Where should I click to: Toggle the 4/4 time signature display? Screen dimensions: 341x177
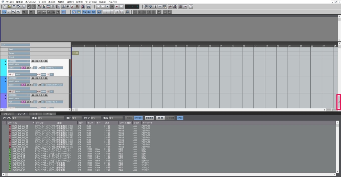click(84, 12)
